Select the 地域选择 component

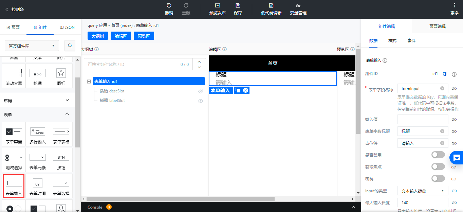pos(14,161)
